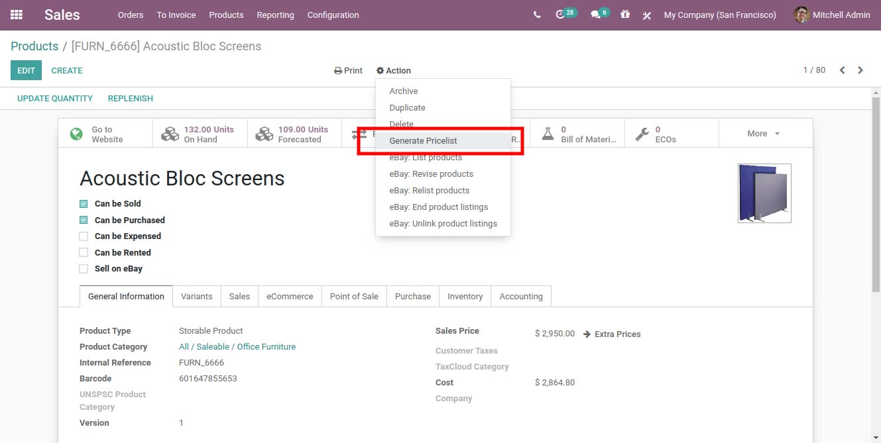Switch to General Information tab
The image size is (881, 443).
point(126,297)
